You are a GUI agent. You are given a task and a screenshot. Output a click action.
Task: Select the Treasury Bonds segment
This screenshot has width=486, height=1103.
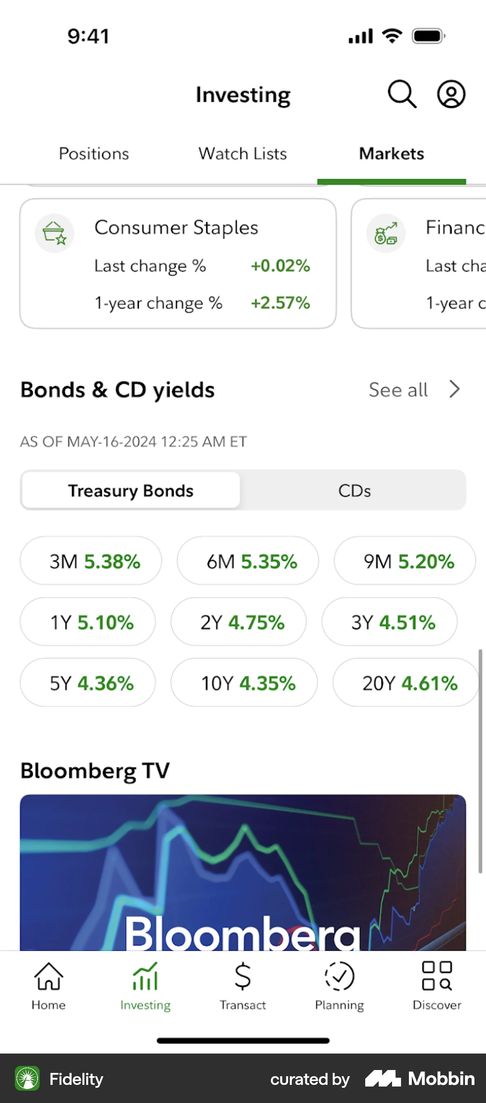(131, 490)
